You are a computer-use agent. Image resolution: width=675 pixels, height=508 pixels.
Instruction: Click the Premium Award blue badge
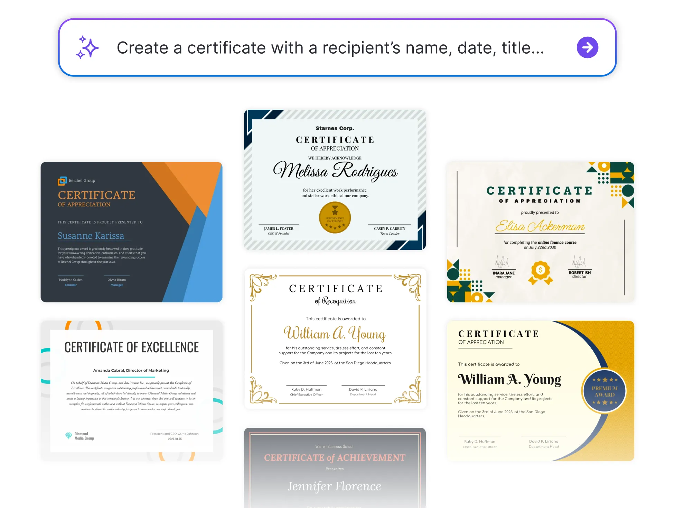[604, 391]
